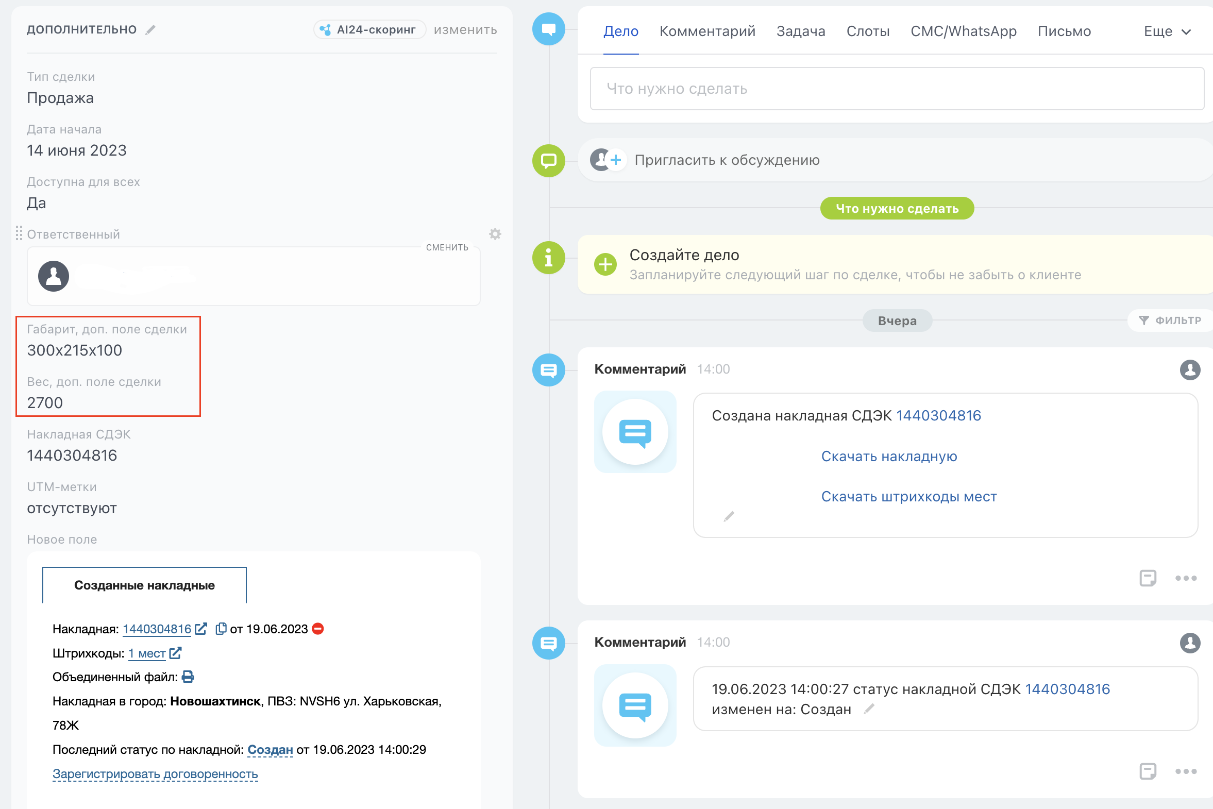Click three-dots menu on first comment
1213x809 pixels.
click(1185, 578)
